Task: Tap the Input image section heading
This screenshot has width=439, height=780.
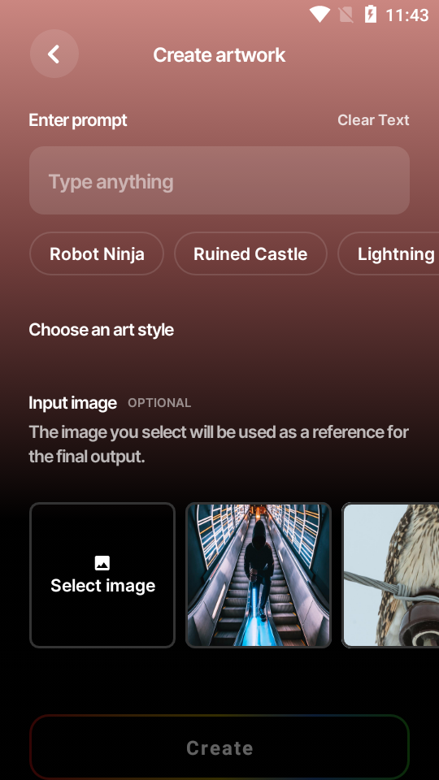Action: (x=72, y=403)
